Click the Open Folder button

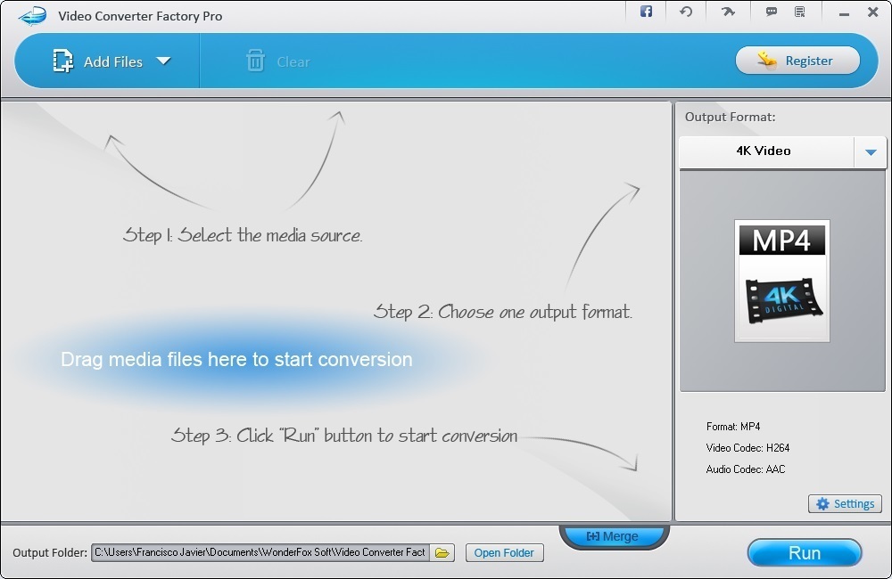tap(504, 552)
